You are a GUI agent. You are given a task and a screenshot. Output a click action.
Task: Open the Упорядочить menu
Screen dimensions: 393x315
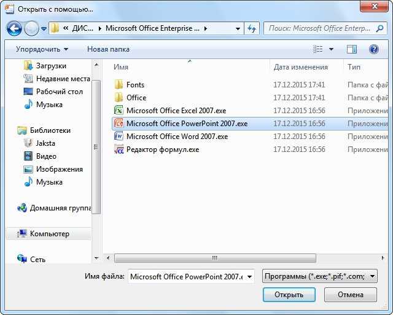pyautogui.click(x=42, y=49)
